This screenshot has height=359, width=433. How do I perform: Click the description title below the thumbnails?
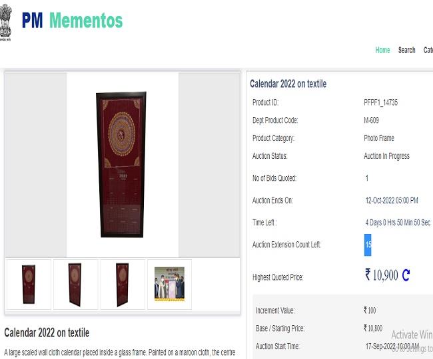point(47,333)
